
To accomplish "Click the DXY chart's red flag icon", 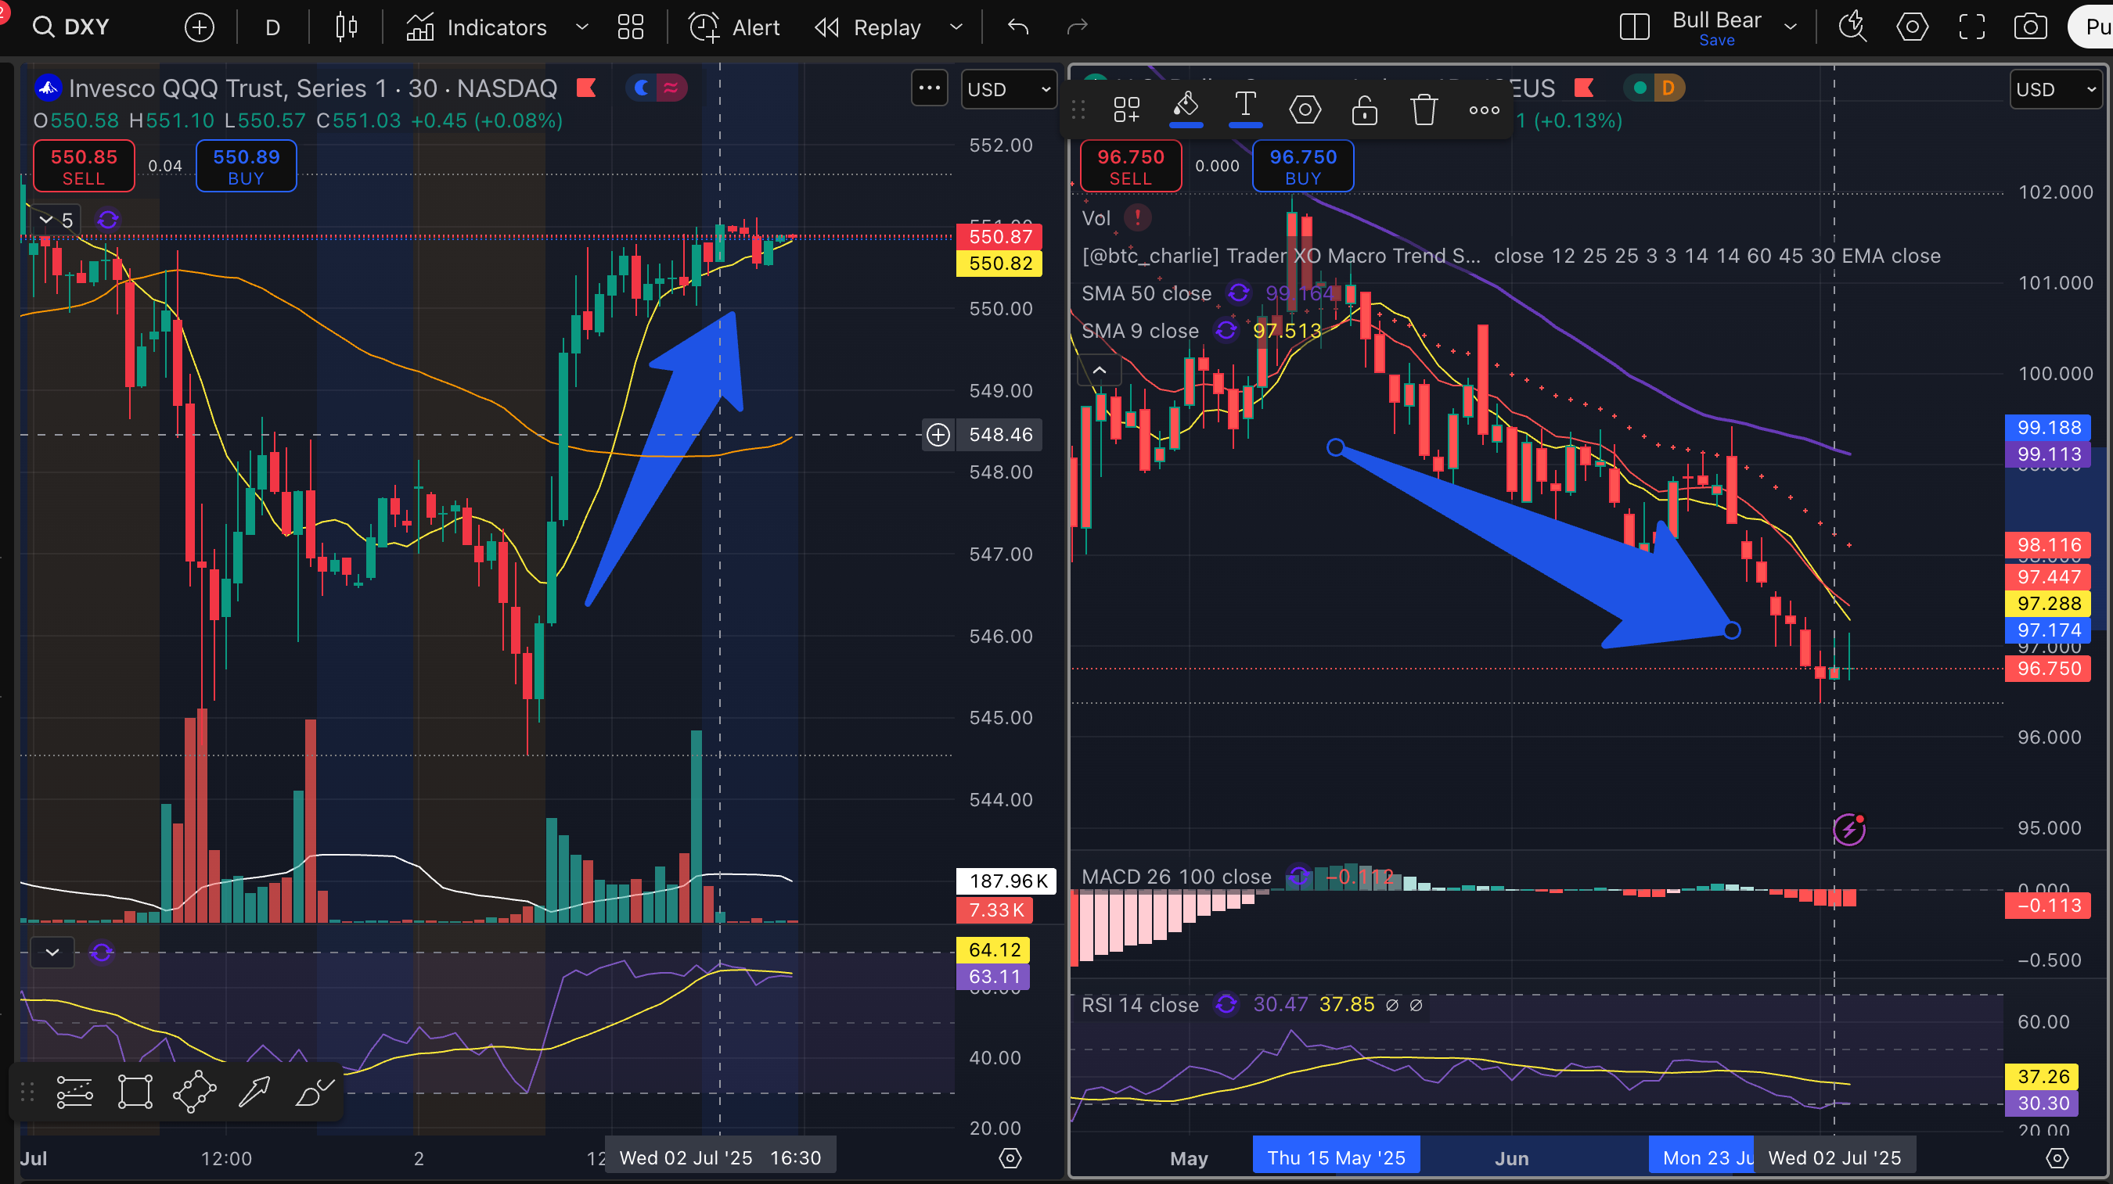I will tap(1584, 88).
